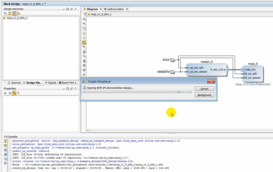This screenshot has width=273, height=172.
Task: Collapse the create_bd_design entry in Tcl Console
Action: 11,168
